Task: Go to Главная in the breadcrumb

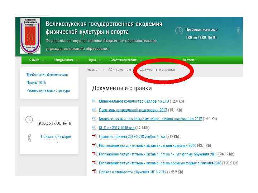Action: 93,70
